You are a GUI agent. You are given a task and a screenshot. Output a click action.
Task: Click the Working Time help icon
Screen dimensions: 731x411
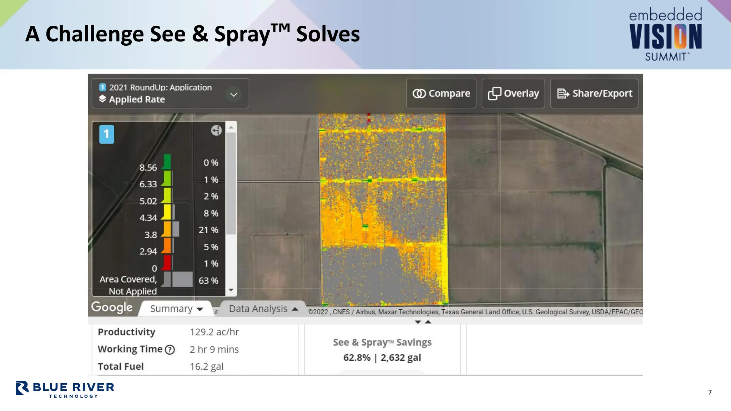coord(170,350)
